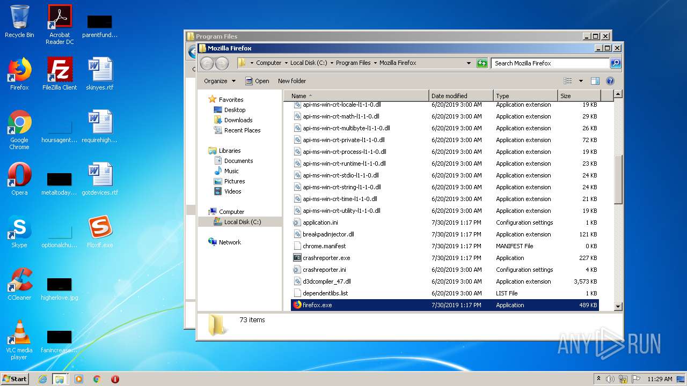Image resolution: width=687 pixels, height=386 pixels.
Task: Select the skinyes.rtf desktop file
Action: (100, 74)
